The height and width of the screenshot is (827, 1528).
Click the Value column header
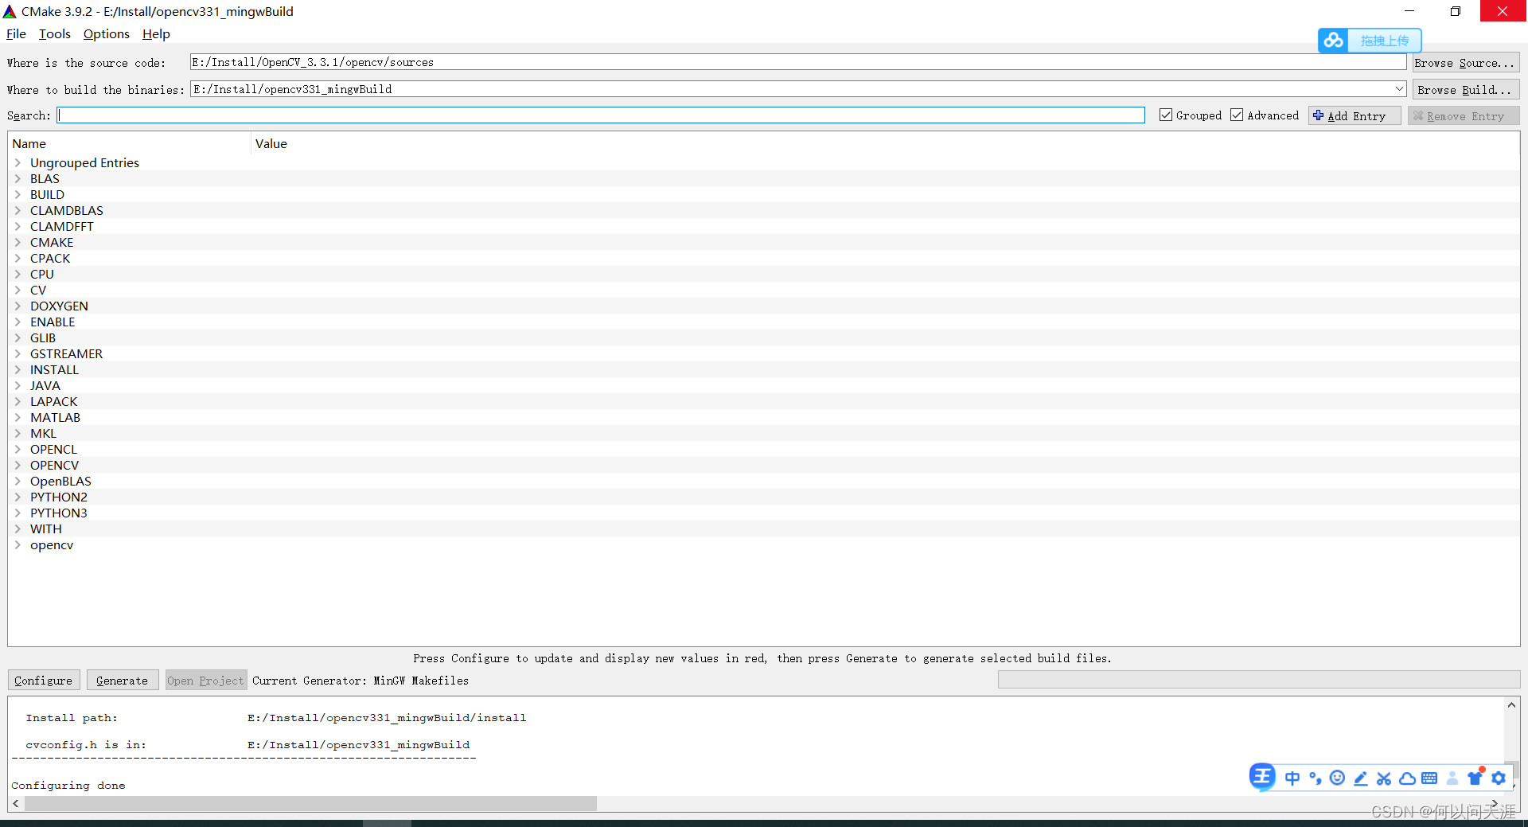pyautogui.click(x=885, y=144)
